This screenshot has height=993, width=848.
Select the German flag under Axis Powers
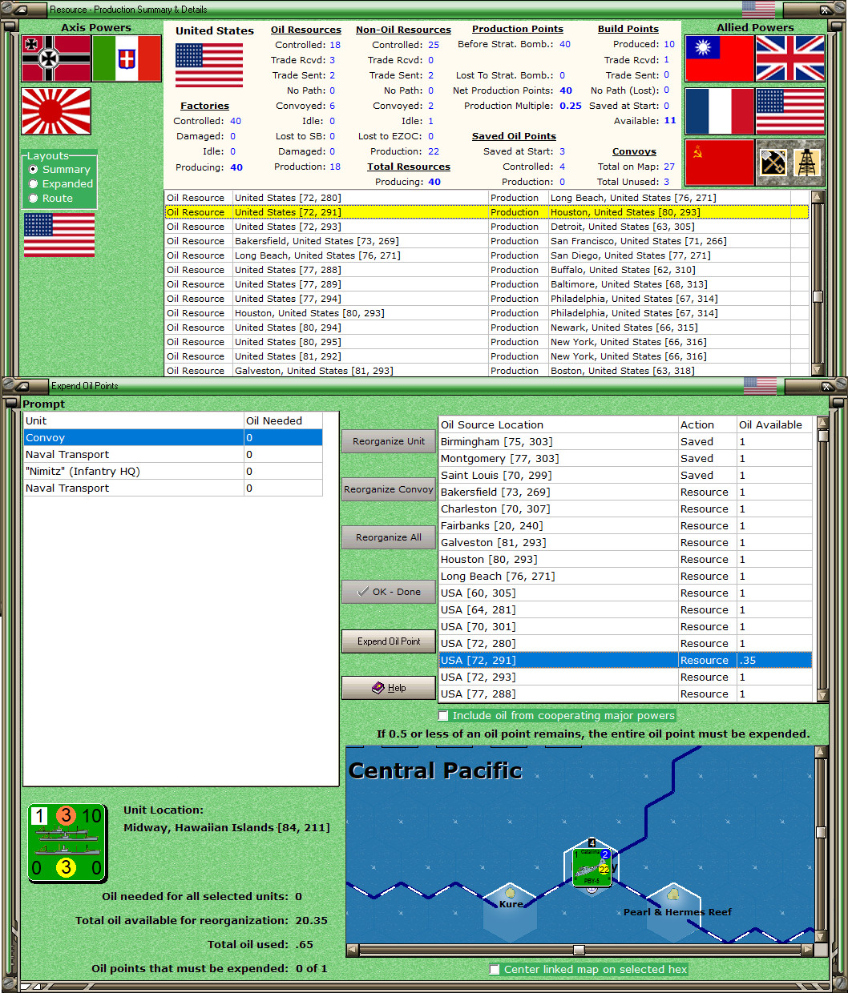coord(56,58)
